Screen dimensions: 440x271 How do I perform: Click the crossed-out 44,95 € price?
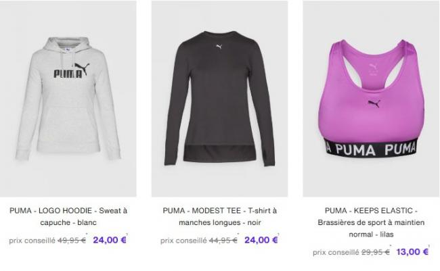(x=223, y=241)
